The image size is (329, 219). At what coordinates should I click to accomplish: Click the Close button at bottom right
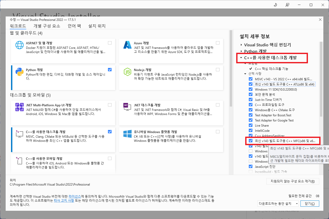click(310, 204)
